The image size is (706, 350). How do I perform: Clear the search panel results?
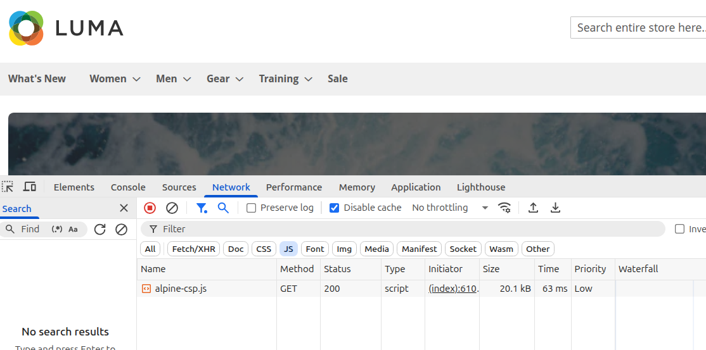tap(121, 230)
